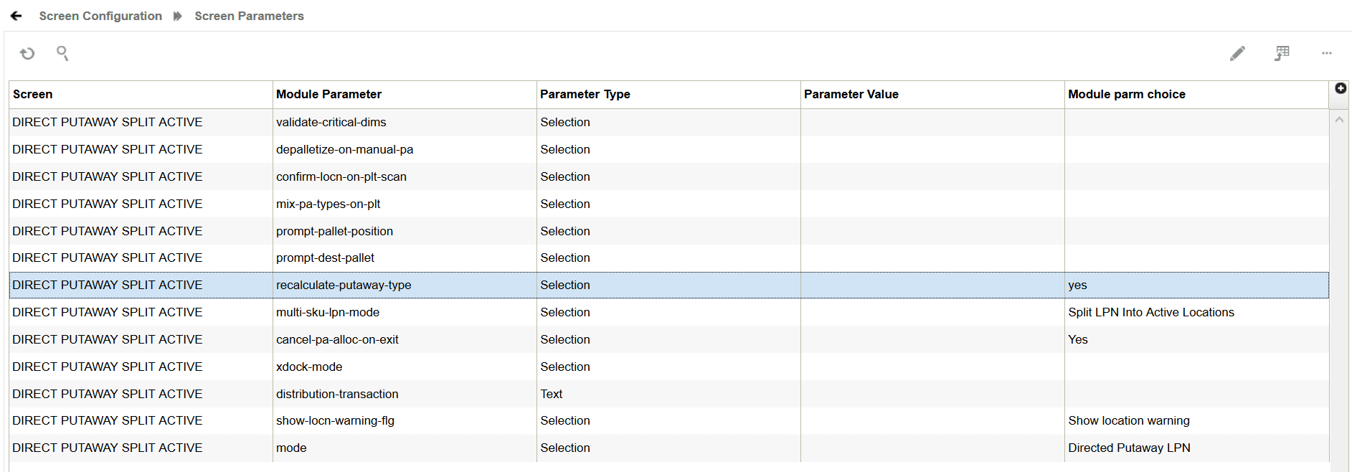Click Screen cell in validate-critical-dims row
Image resolution: width=1352 pixels, height=472 pixels.
(x=141, y=122)
